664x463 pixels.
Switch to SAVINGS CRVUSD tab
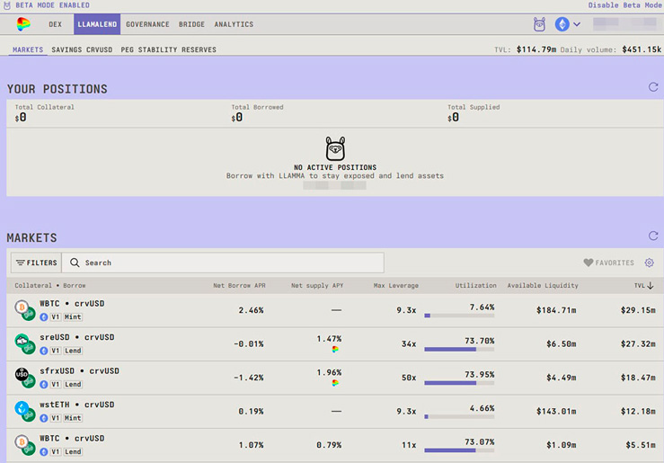point(82,49)
